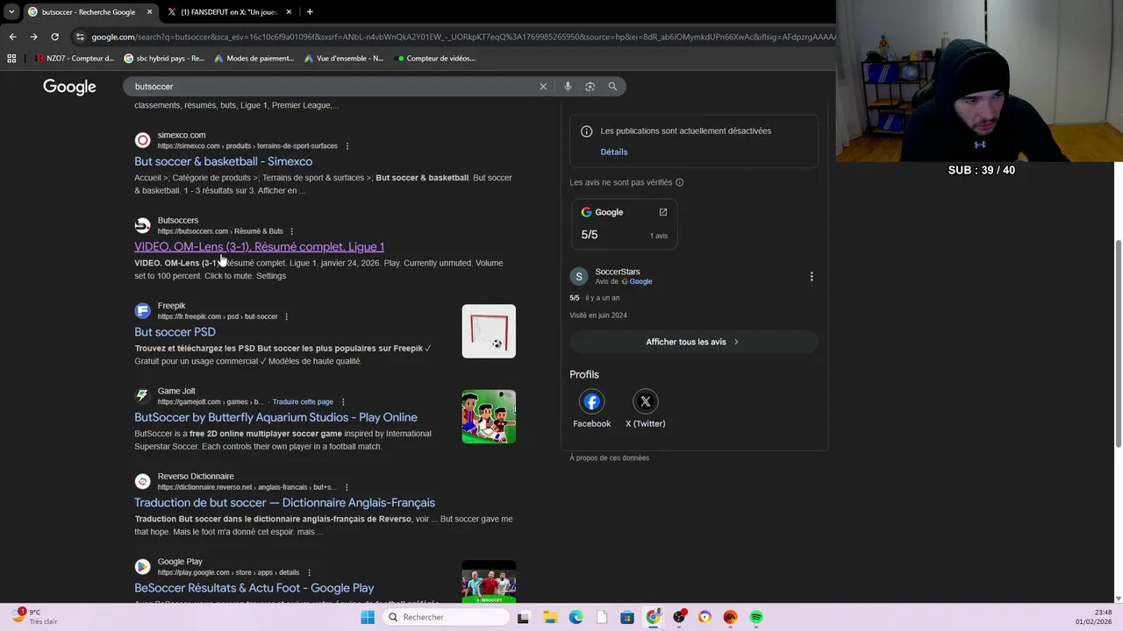This screenshot has width=1123, height=631.
Task: Open sbc hybrid pays bookmark
Action: [164, 59]
